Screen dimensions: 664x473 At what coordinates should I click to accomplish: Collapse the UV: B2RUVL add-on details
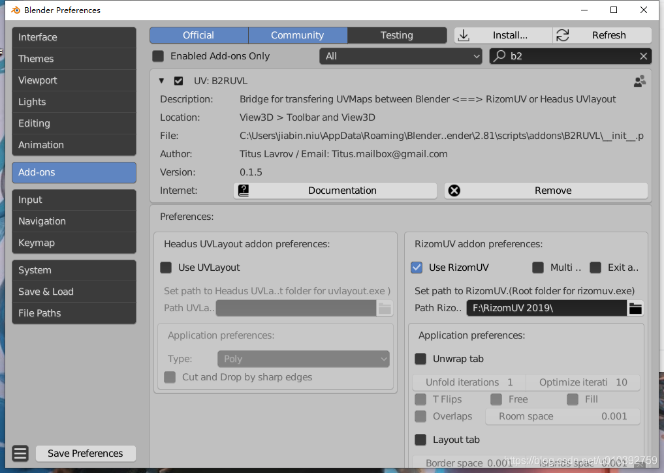pyautogui.click(x=161, y=80)
